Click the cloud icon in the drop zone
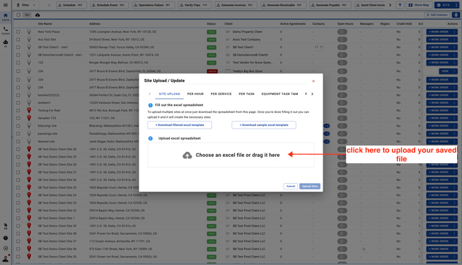Image resolution: width=462 pixels, height=265 pixels. (x=187, y=156)
